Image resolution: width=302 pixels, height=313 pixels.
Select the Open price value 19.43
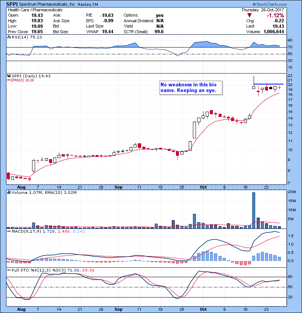37,15
